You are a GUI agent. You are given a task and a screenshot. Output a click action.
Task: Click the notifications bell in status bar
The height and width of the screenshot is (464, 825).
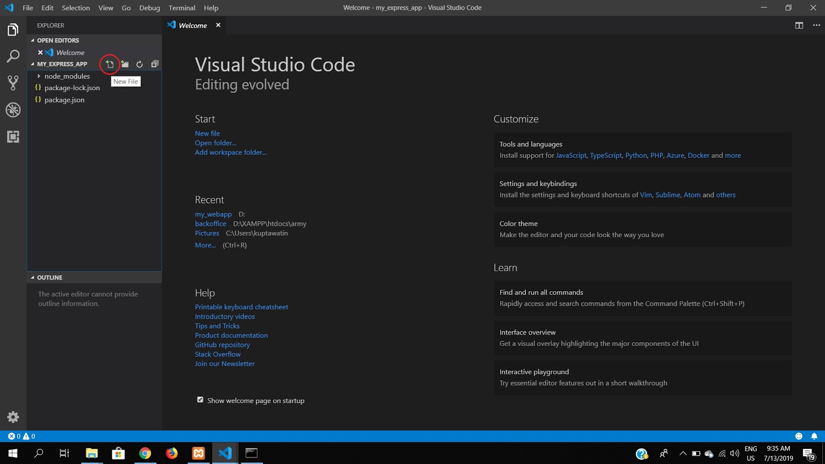815,436
